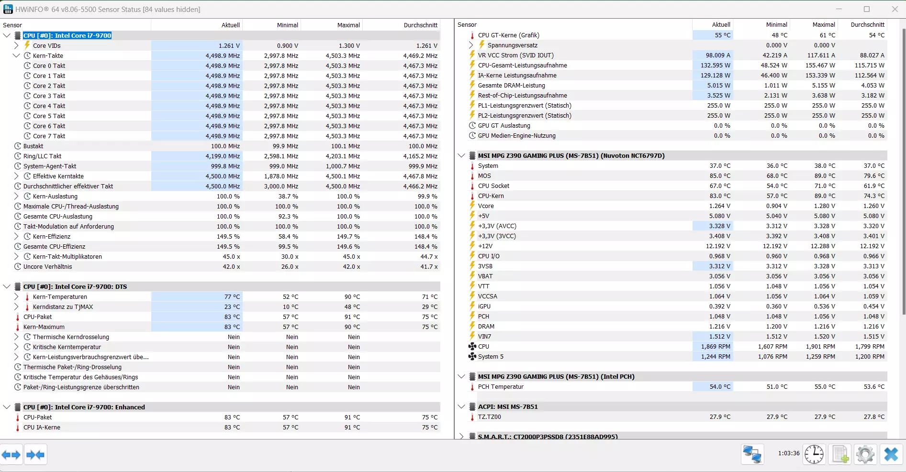Click the chip icon beside ACPI: MSI MS-7B51
Screen dimensions: 906x472
[472, 406]
